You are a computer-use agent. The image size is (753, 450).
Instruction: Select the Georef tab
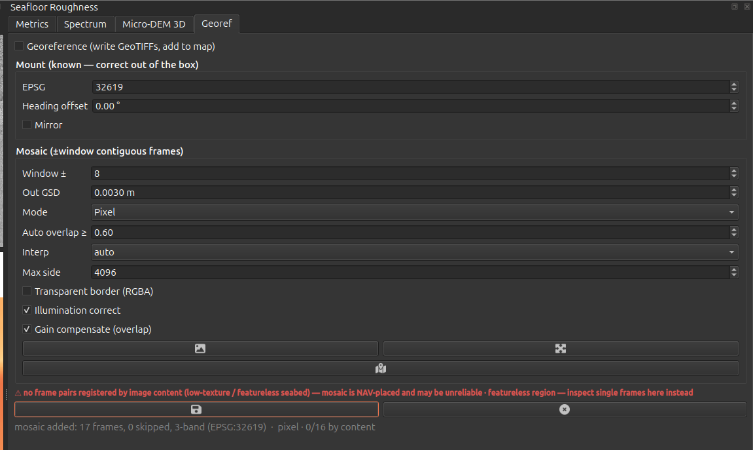[217, 24]
